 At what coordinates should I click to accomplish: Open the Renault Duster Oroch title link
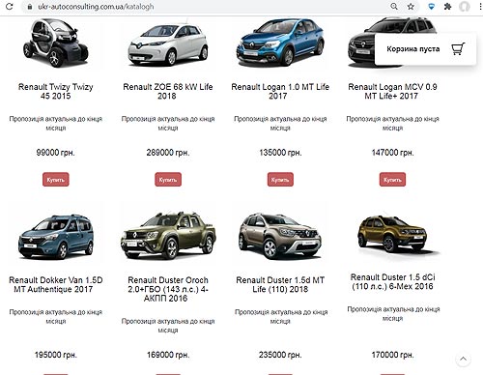click(168, 289)
